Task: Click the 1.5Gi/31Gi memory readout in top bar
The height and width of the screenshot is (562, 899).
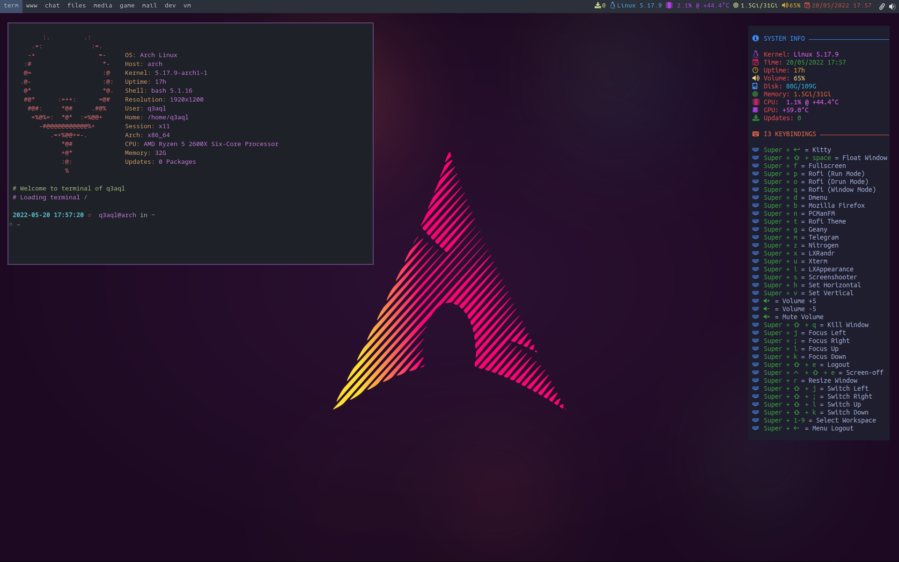Action: (759, 6)
